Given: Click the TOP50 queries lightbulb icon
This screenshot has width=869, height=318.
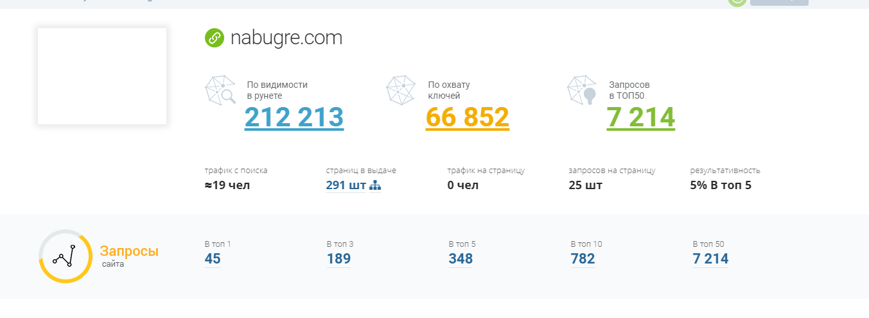Looking at the screenshot, I should tap(583, 90).
